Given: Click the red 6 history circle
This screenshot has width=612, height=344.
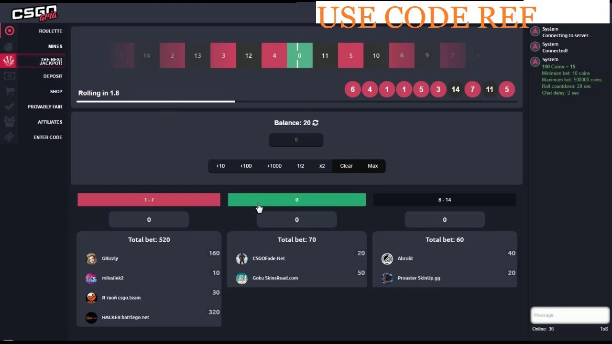Looking at the screenshot, I should coord(352,89).
